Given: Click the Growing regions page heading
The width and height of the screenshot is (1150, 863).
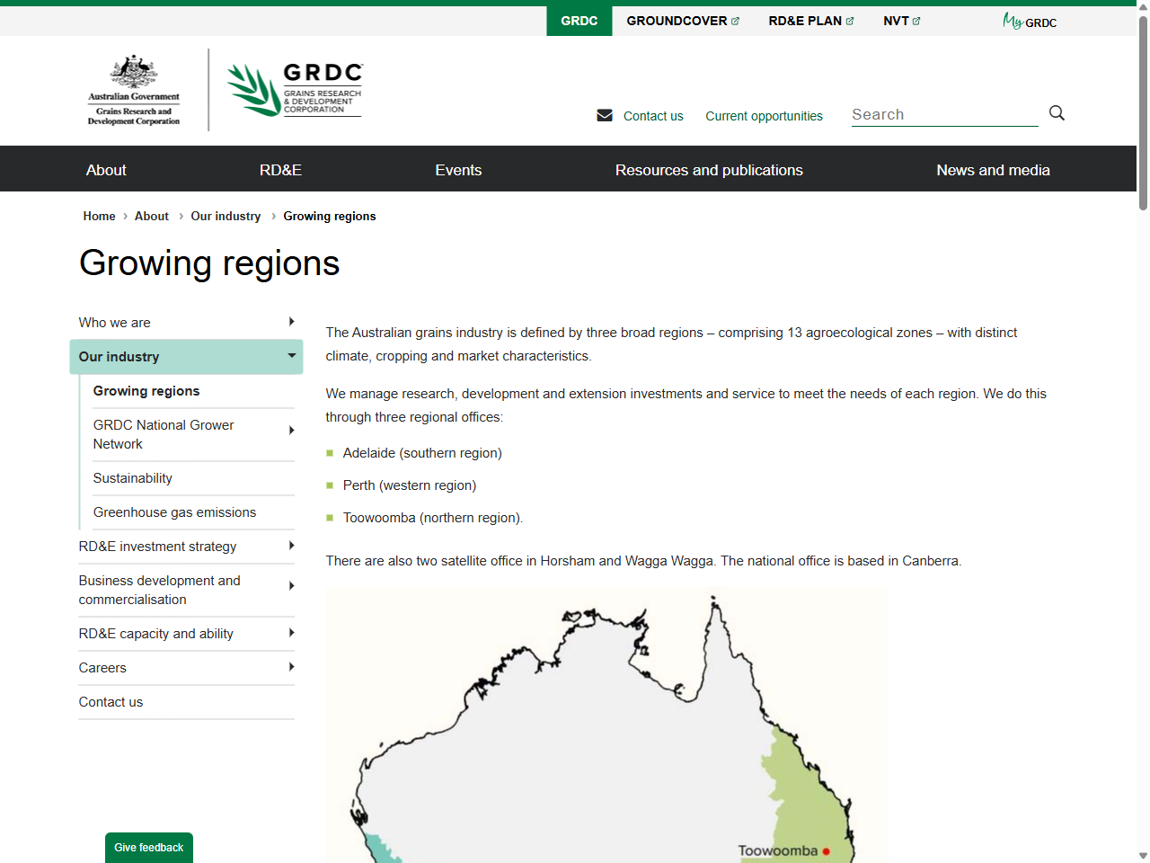Looking at the screenshot, I should [209, 263].
